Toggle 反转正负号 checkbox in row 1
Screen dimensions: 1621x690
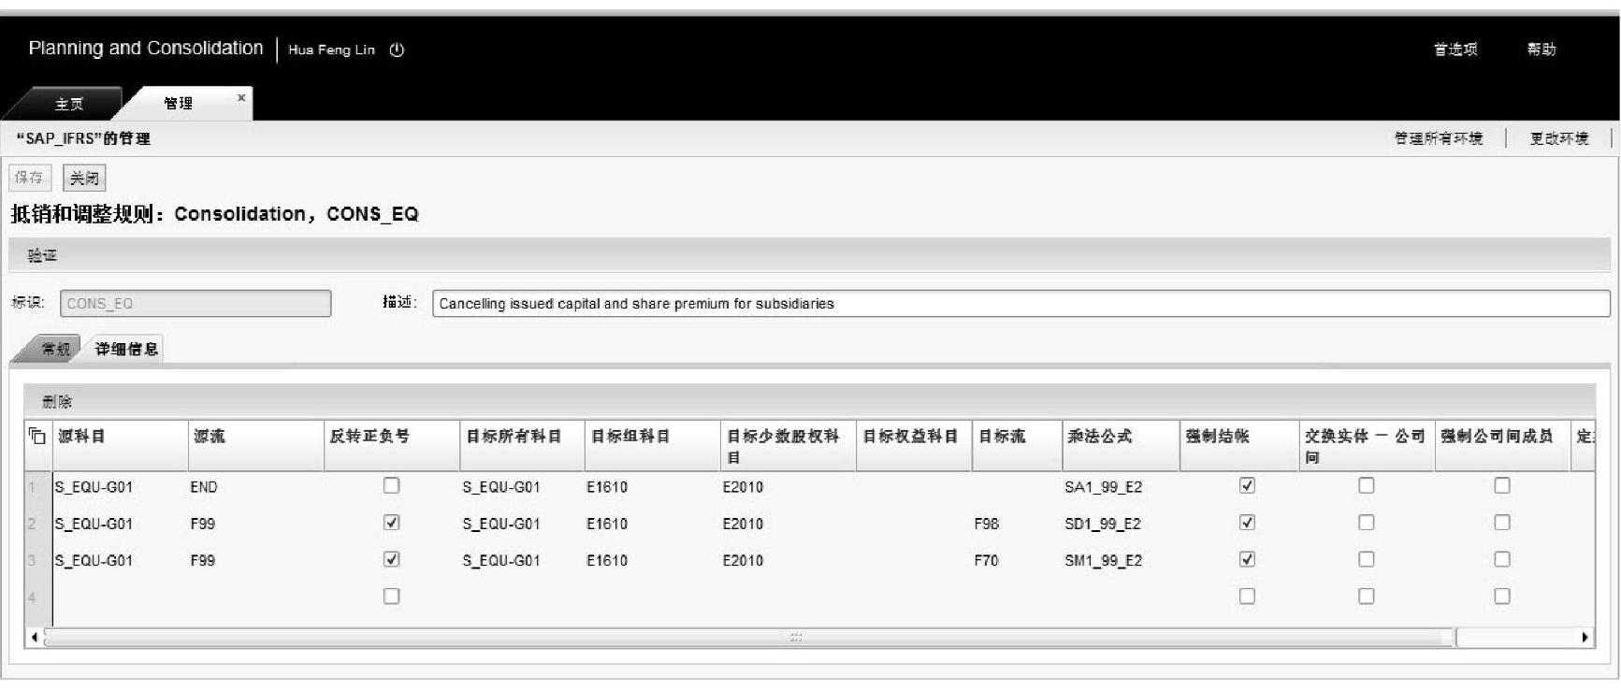coord(392,485)
